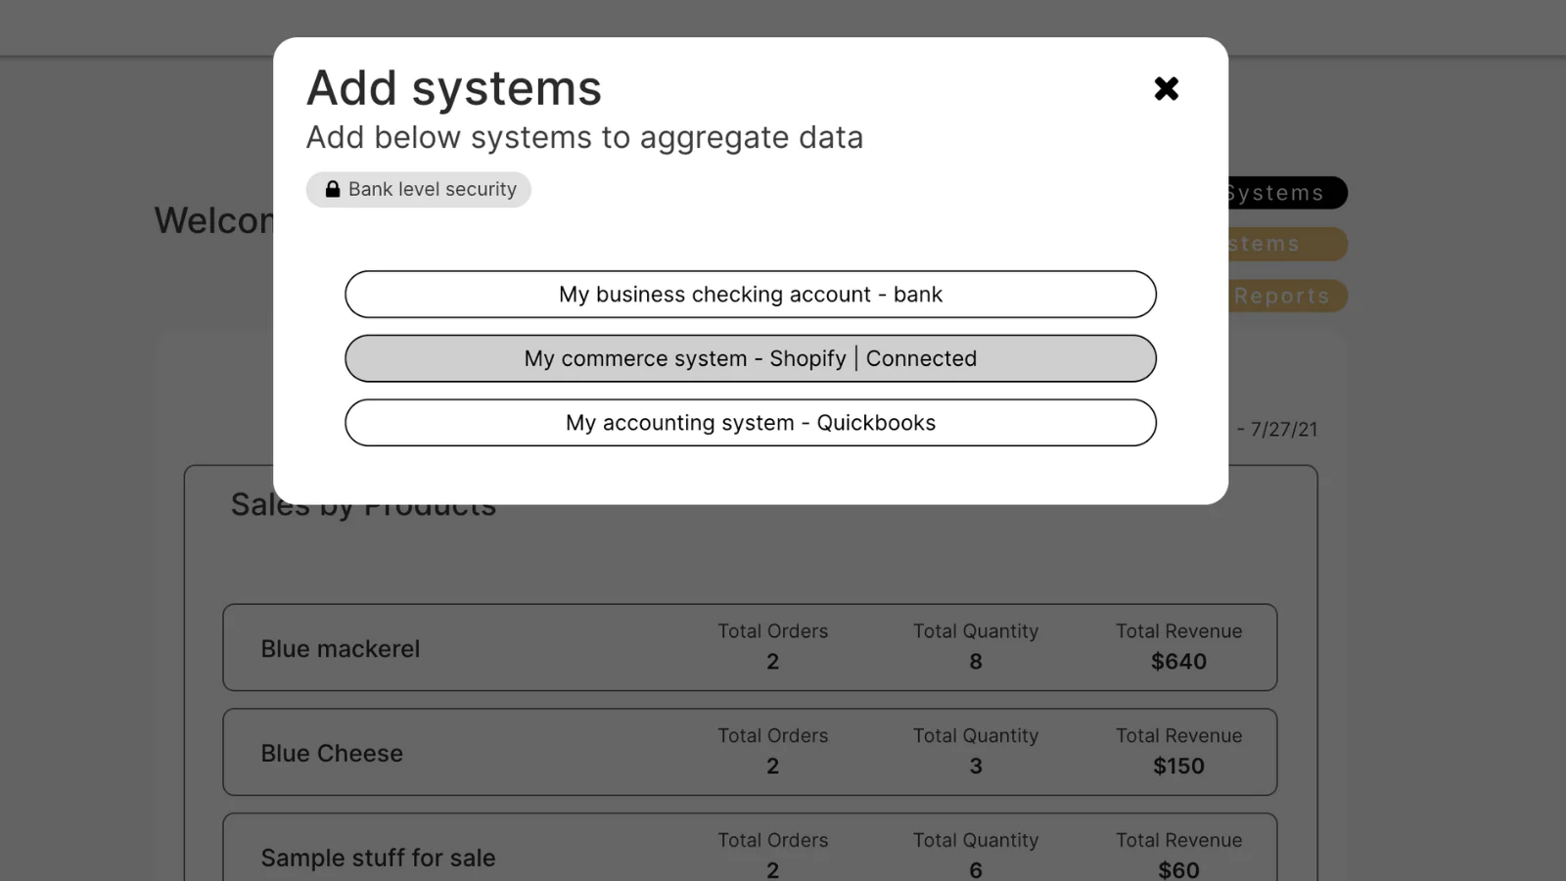Viewport: 1566px width, 881px height.
Task: Choose My accounting system - Quickbooks
Action: [x=751, y=423]
